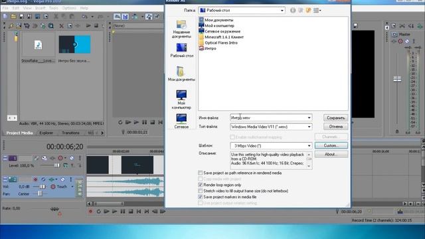Screen dimensions: 425x239
Task: Toggle Loop Playback in timeline transport
Action: tap(99, 211)
